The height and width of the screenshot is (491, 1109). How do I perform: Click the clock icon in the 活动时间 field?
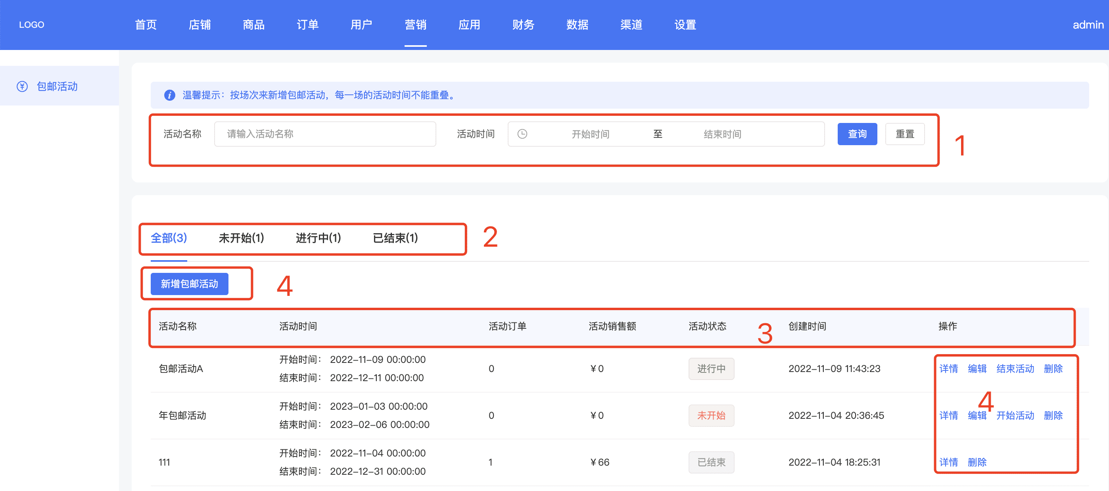coord(522,134)
